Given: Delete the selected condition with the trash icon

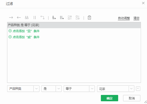Looking at the screenshot, I should (x=89, y=18).
